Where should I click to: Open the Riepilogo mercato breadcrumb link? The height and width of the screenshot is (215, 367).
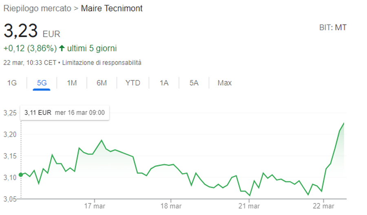click(37, 9)
